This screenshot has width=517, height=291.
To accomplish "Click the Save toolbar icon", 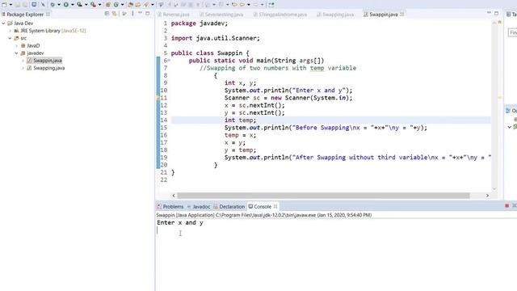I will [17, 5].
